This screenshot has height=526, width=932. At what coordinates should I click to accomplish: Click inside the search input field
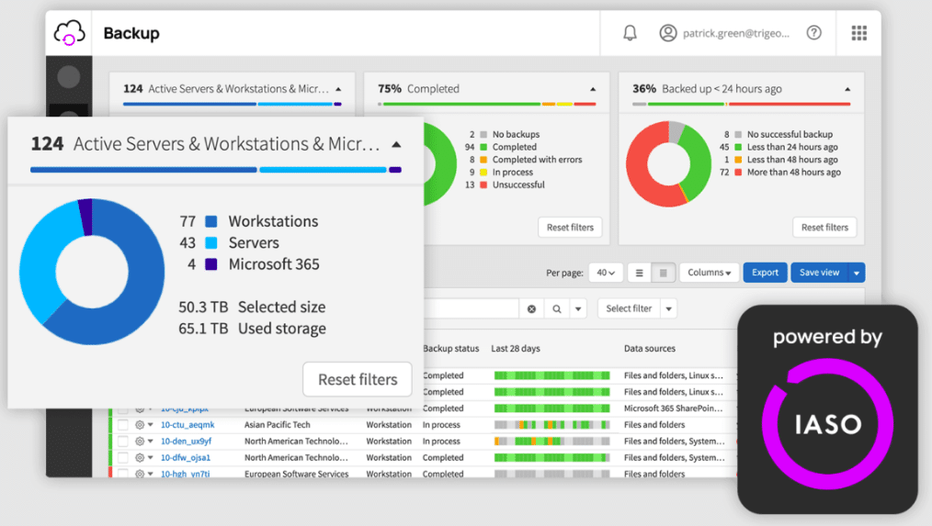(x=472, y=308)
